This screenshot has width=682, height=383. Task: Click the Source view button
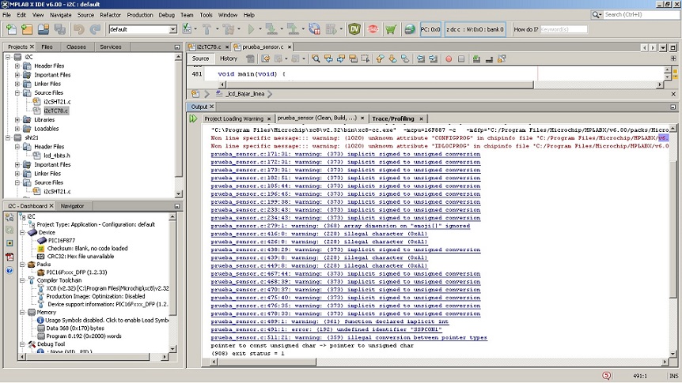(200, 58)
